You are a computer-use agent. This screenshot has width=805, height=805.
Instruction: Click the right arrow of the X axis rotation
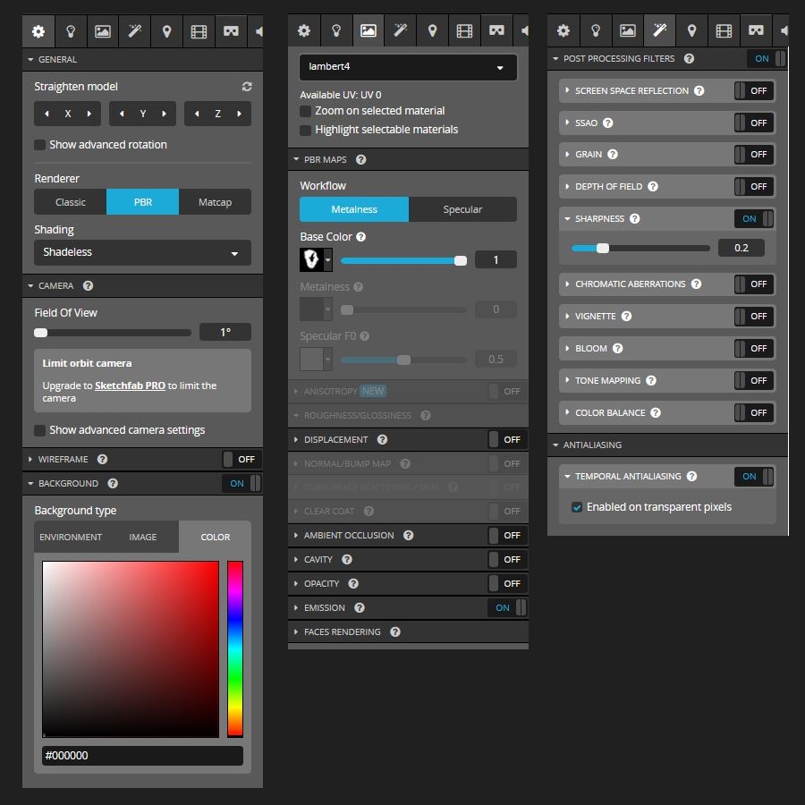(x=89, y=114)
